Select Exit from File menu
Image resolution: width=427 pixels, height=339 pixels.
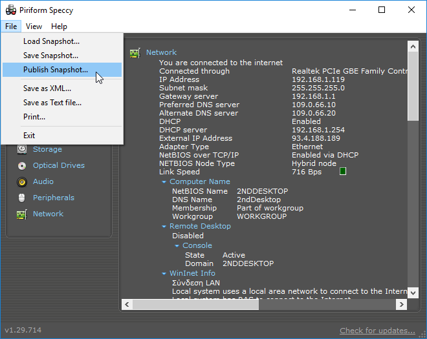pyautogui.click(x=62, y=136)
